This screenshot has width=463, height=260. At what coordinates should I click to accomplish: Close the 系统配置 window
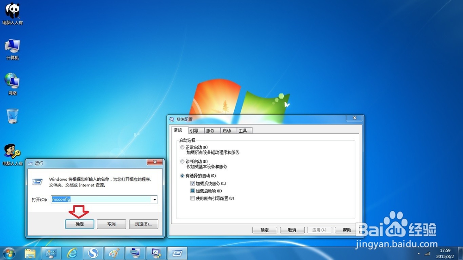coord(355,118)
